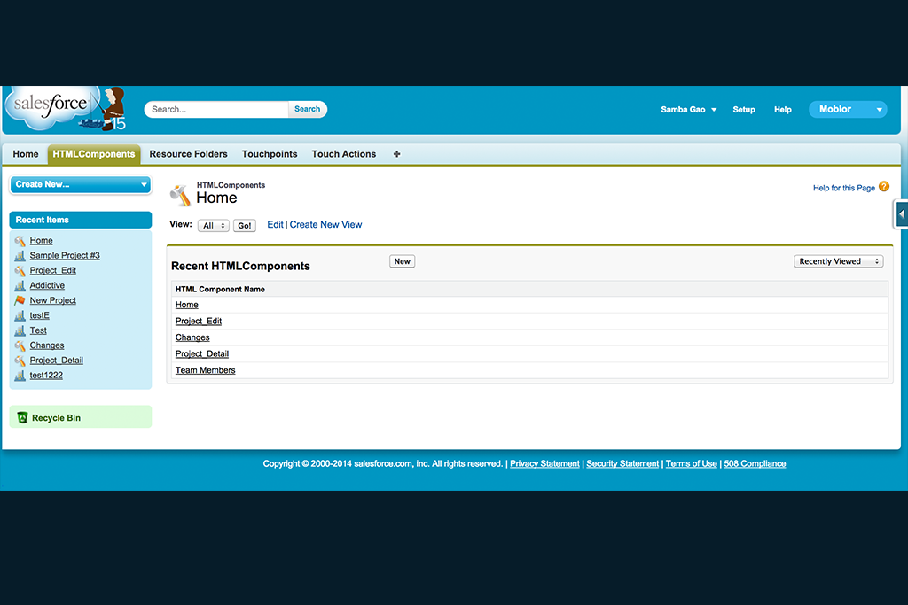The width and height of the screenshot is (908, 605).
Task: Expand the Samba Gao user menu
Action: point(688,109)
